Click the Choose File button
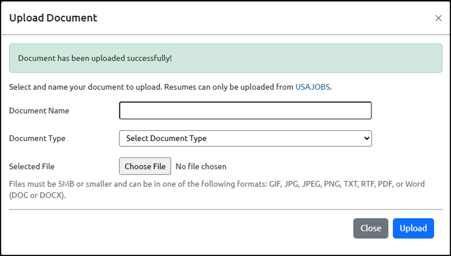The height and width of the screenshot is (256, 451). 145,166
